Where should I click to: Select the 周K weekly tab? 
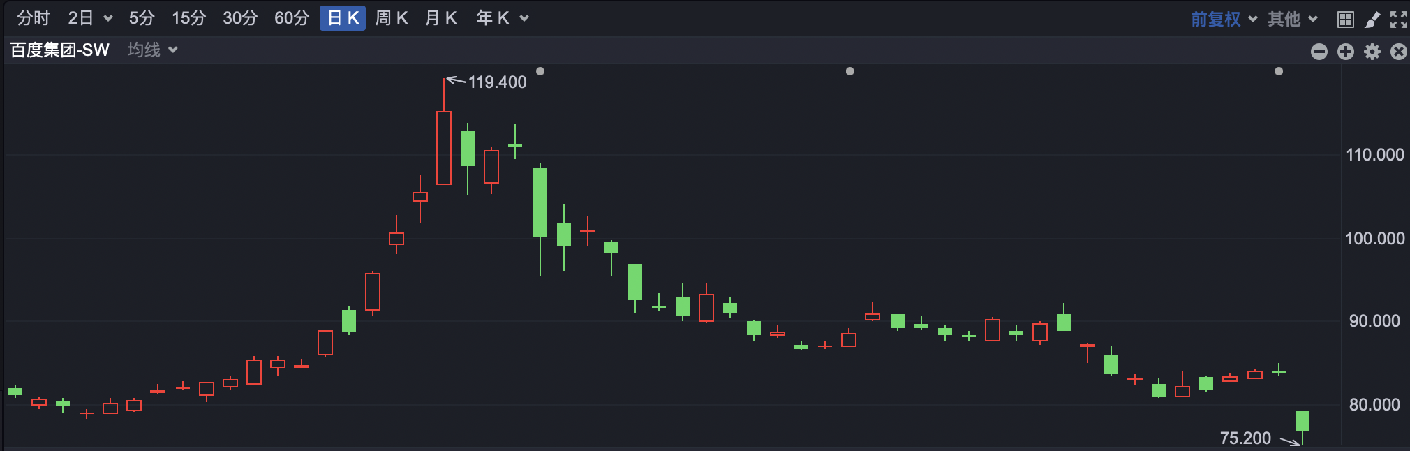point(391,18)
